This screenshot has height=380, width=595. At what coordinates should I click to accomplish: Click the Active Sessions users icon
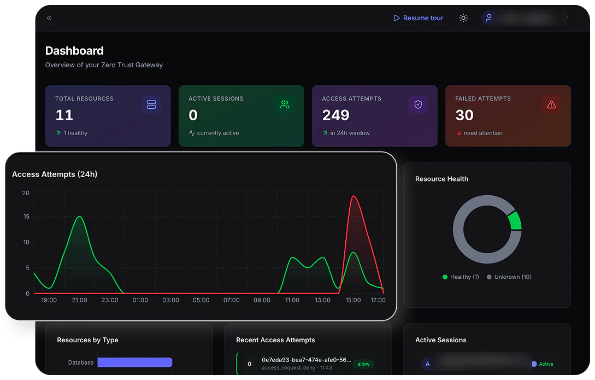285,104
